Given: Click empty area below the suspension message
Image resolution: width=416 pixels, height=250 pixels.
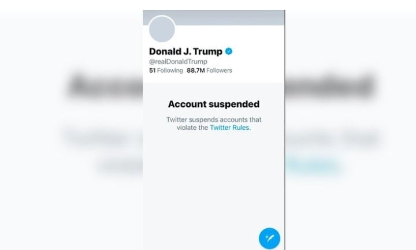Looking at the screenshot, I should click(x=214, y=180).
